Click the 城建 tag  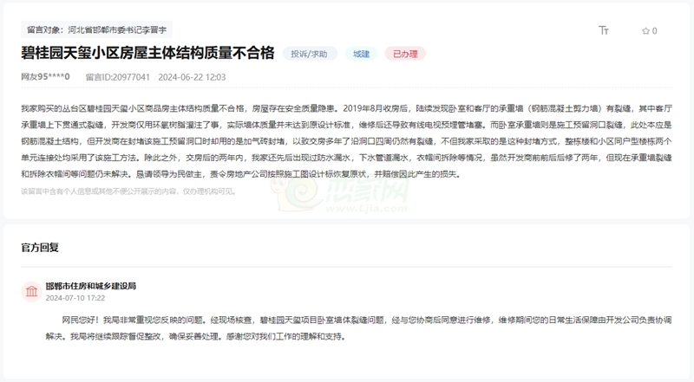coord(361,54)
